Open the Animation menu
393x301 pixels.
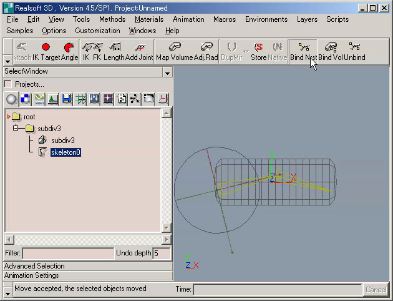tap(188, 19)
